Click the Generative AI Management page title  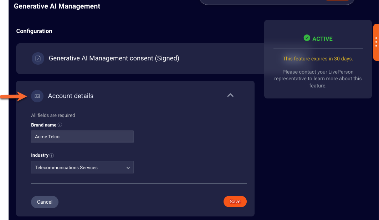click(57, 6)
